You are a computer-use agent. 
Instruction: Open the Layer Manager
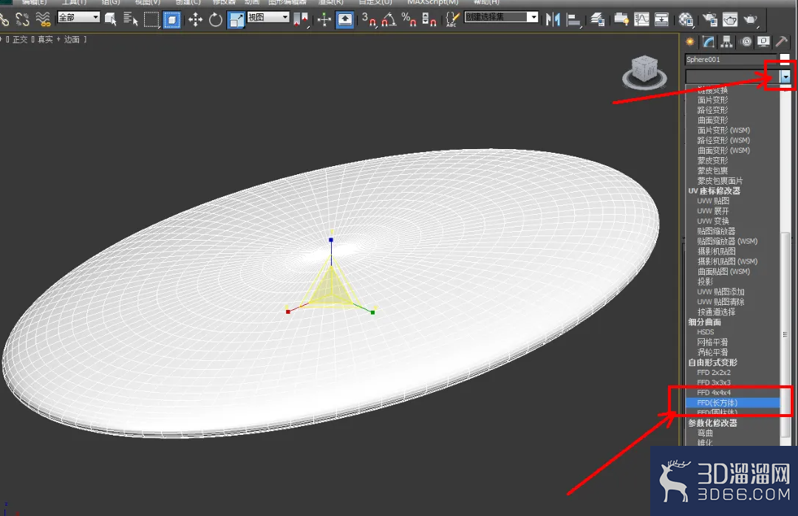pyautogui.click(x=598, y=20)
